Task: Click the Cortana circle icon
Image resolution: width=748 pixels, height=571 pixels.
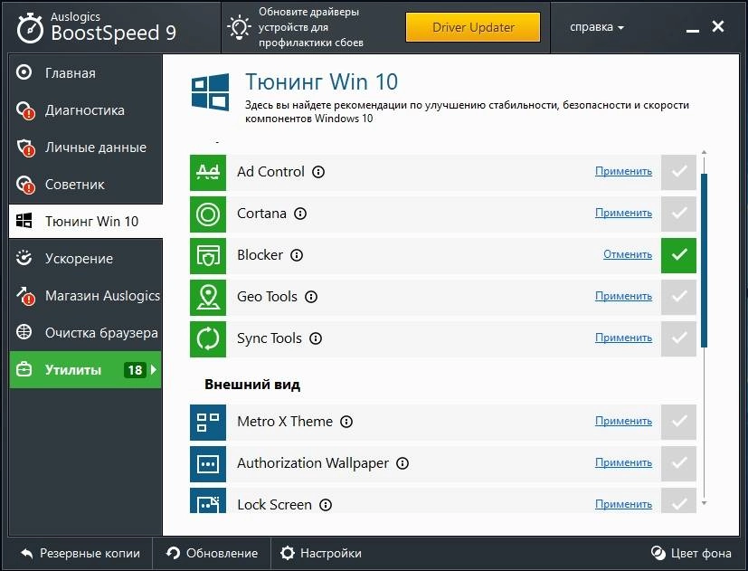Action: 207,214
